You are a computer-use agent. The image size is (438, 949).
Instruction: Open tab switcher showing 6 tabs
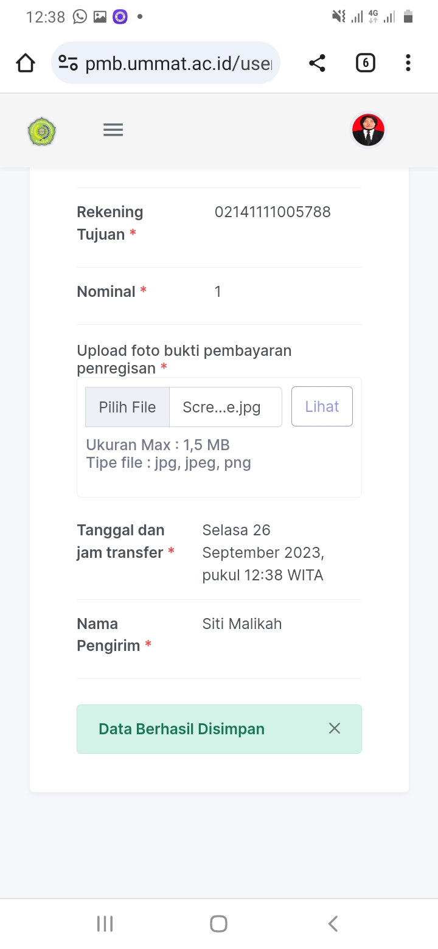[365, 63]
